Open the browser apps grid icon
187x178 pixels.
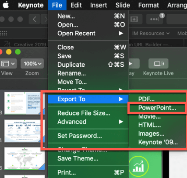[4, 33]
